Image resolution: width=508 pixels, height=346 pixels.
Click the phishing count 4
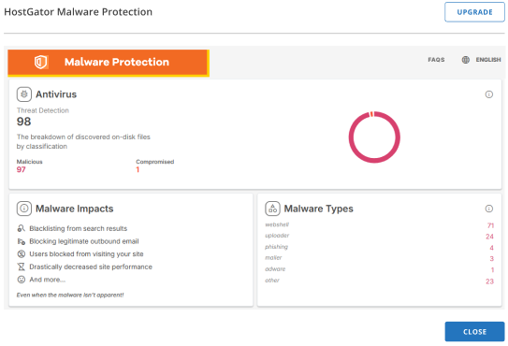pyautogui.click(x=491, y=248)
